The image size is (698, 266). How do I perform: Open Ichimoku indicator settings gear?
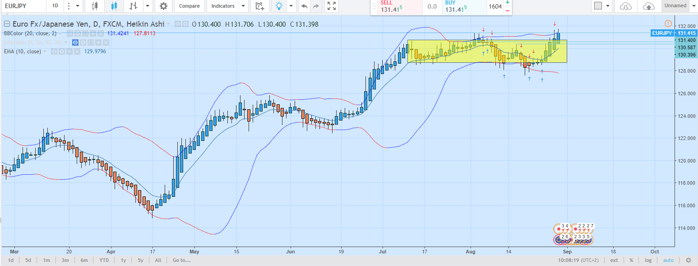pos(83,42)
